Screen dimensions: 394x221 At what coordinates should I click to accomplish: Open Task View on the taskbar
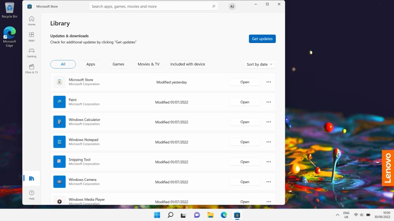pos(184,215)
